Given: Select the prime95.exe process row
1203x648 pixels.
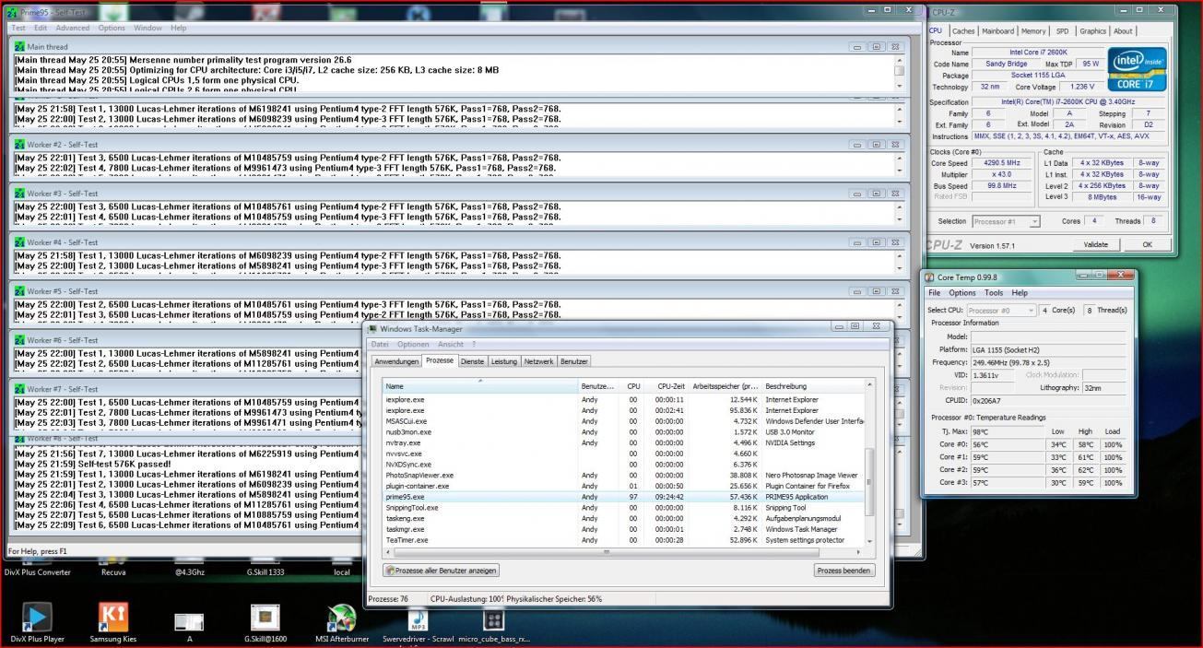Looking at the screenshot, I should 623,497.
